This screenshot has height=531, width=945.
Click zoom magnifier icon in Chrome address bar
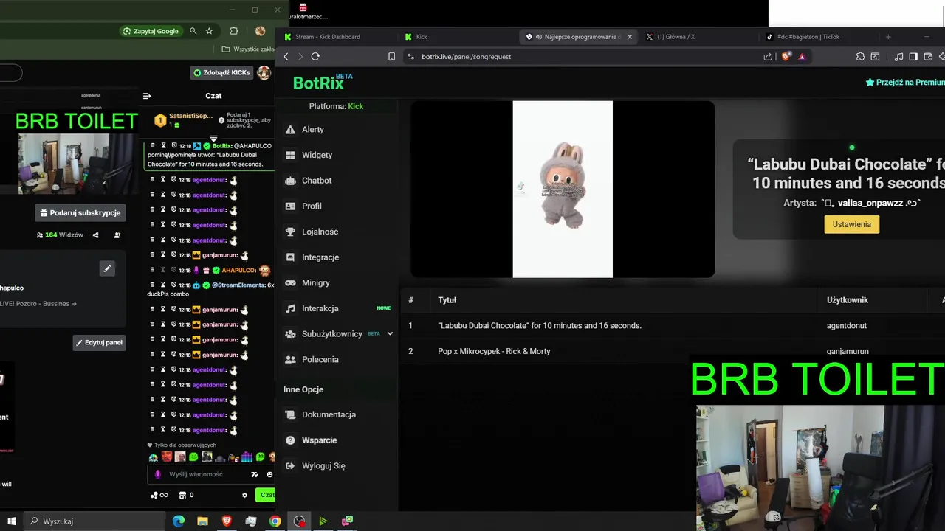click(x=193, y=31)
